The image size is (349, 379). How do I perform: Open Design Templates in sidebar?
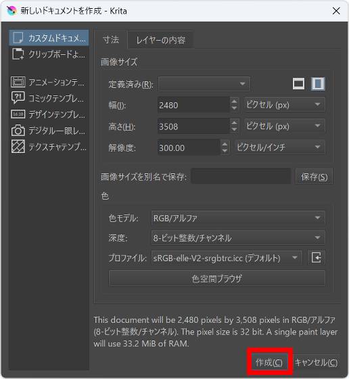pos(49,114)
